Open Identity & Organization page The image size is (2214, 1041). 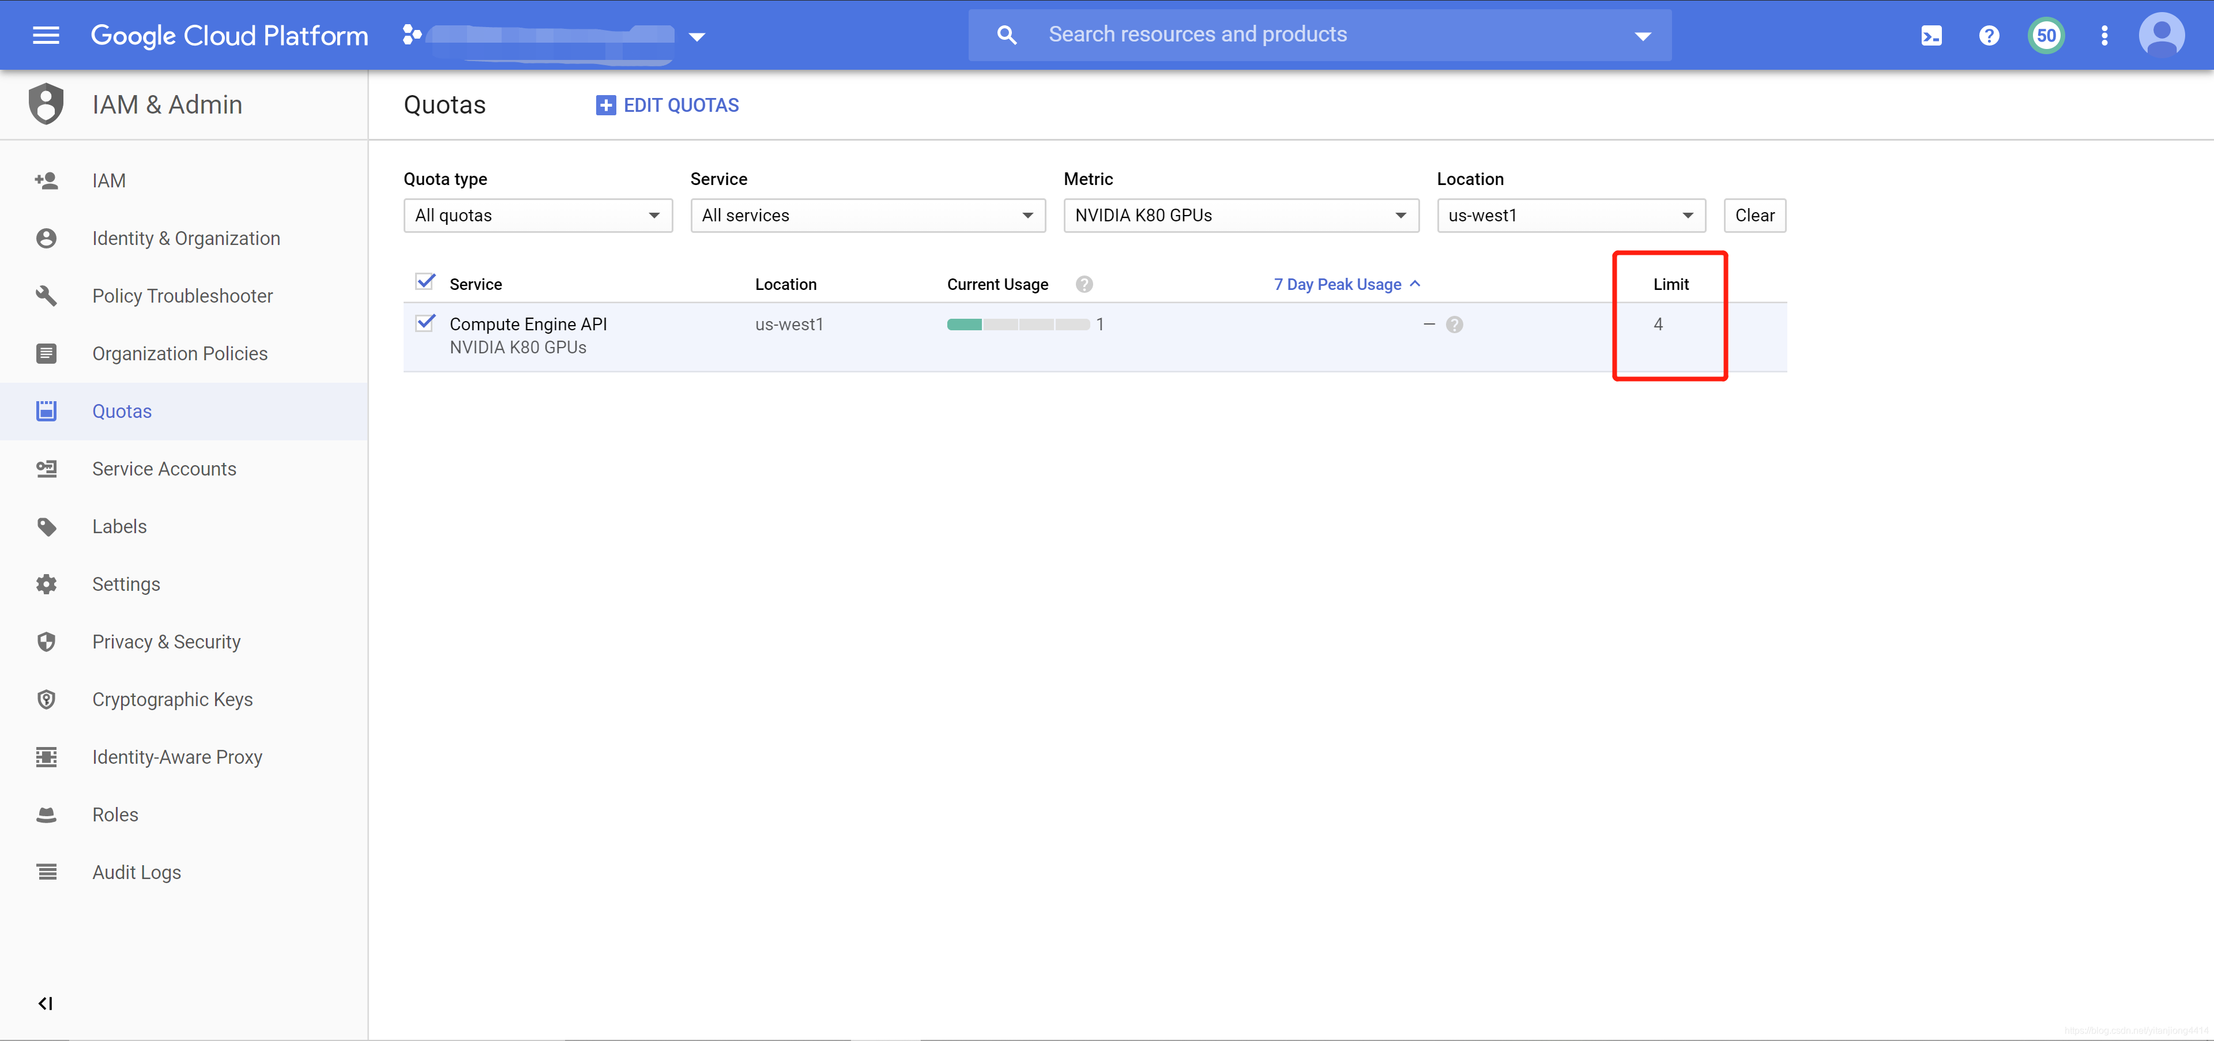coord(184,238)
